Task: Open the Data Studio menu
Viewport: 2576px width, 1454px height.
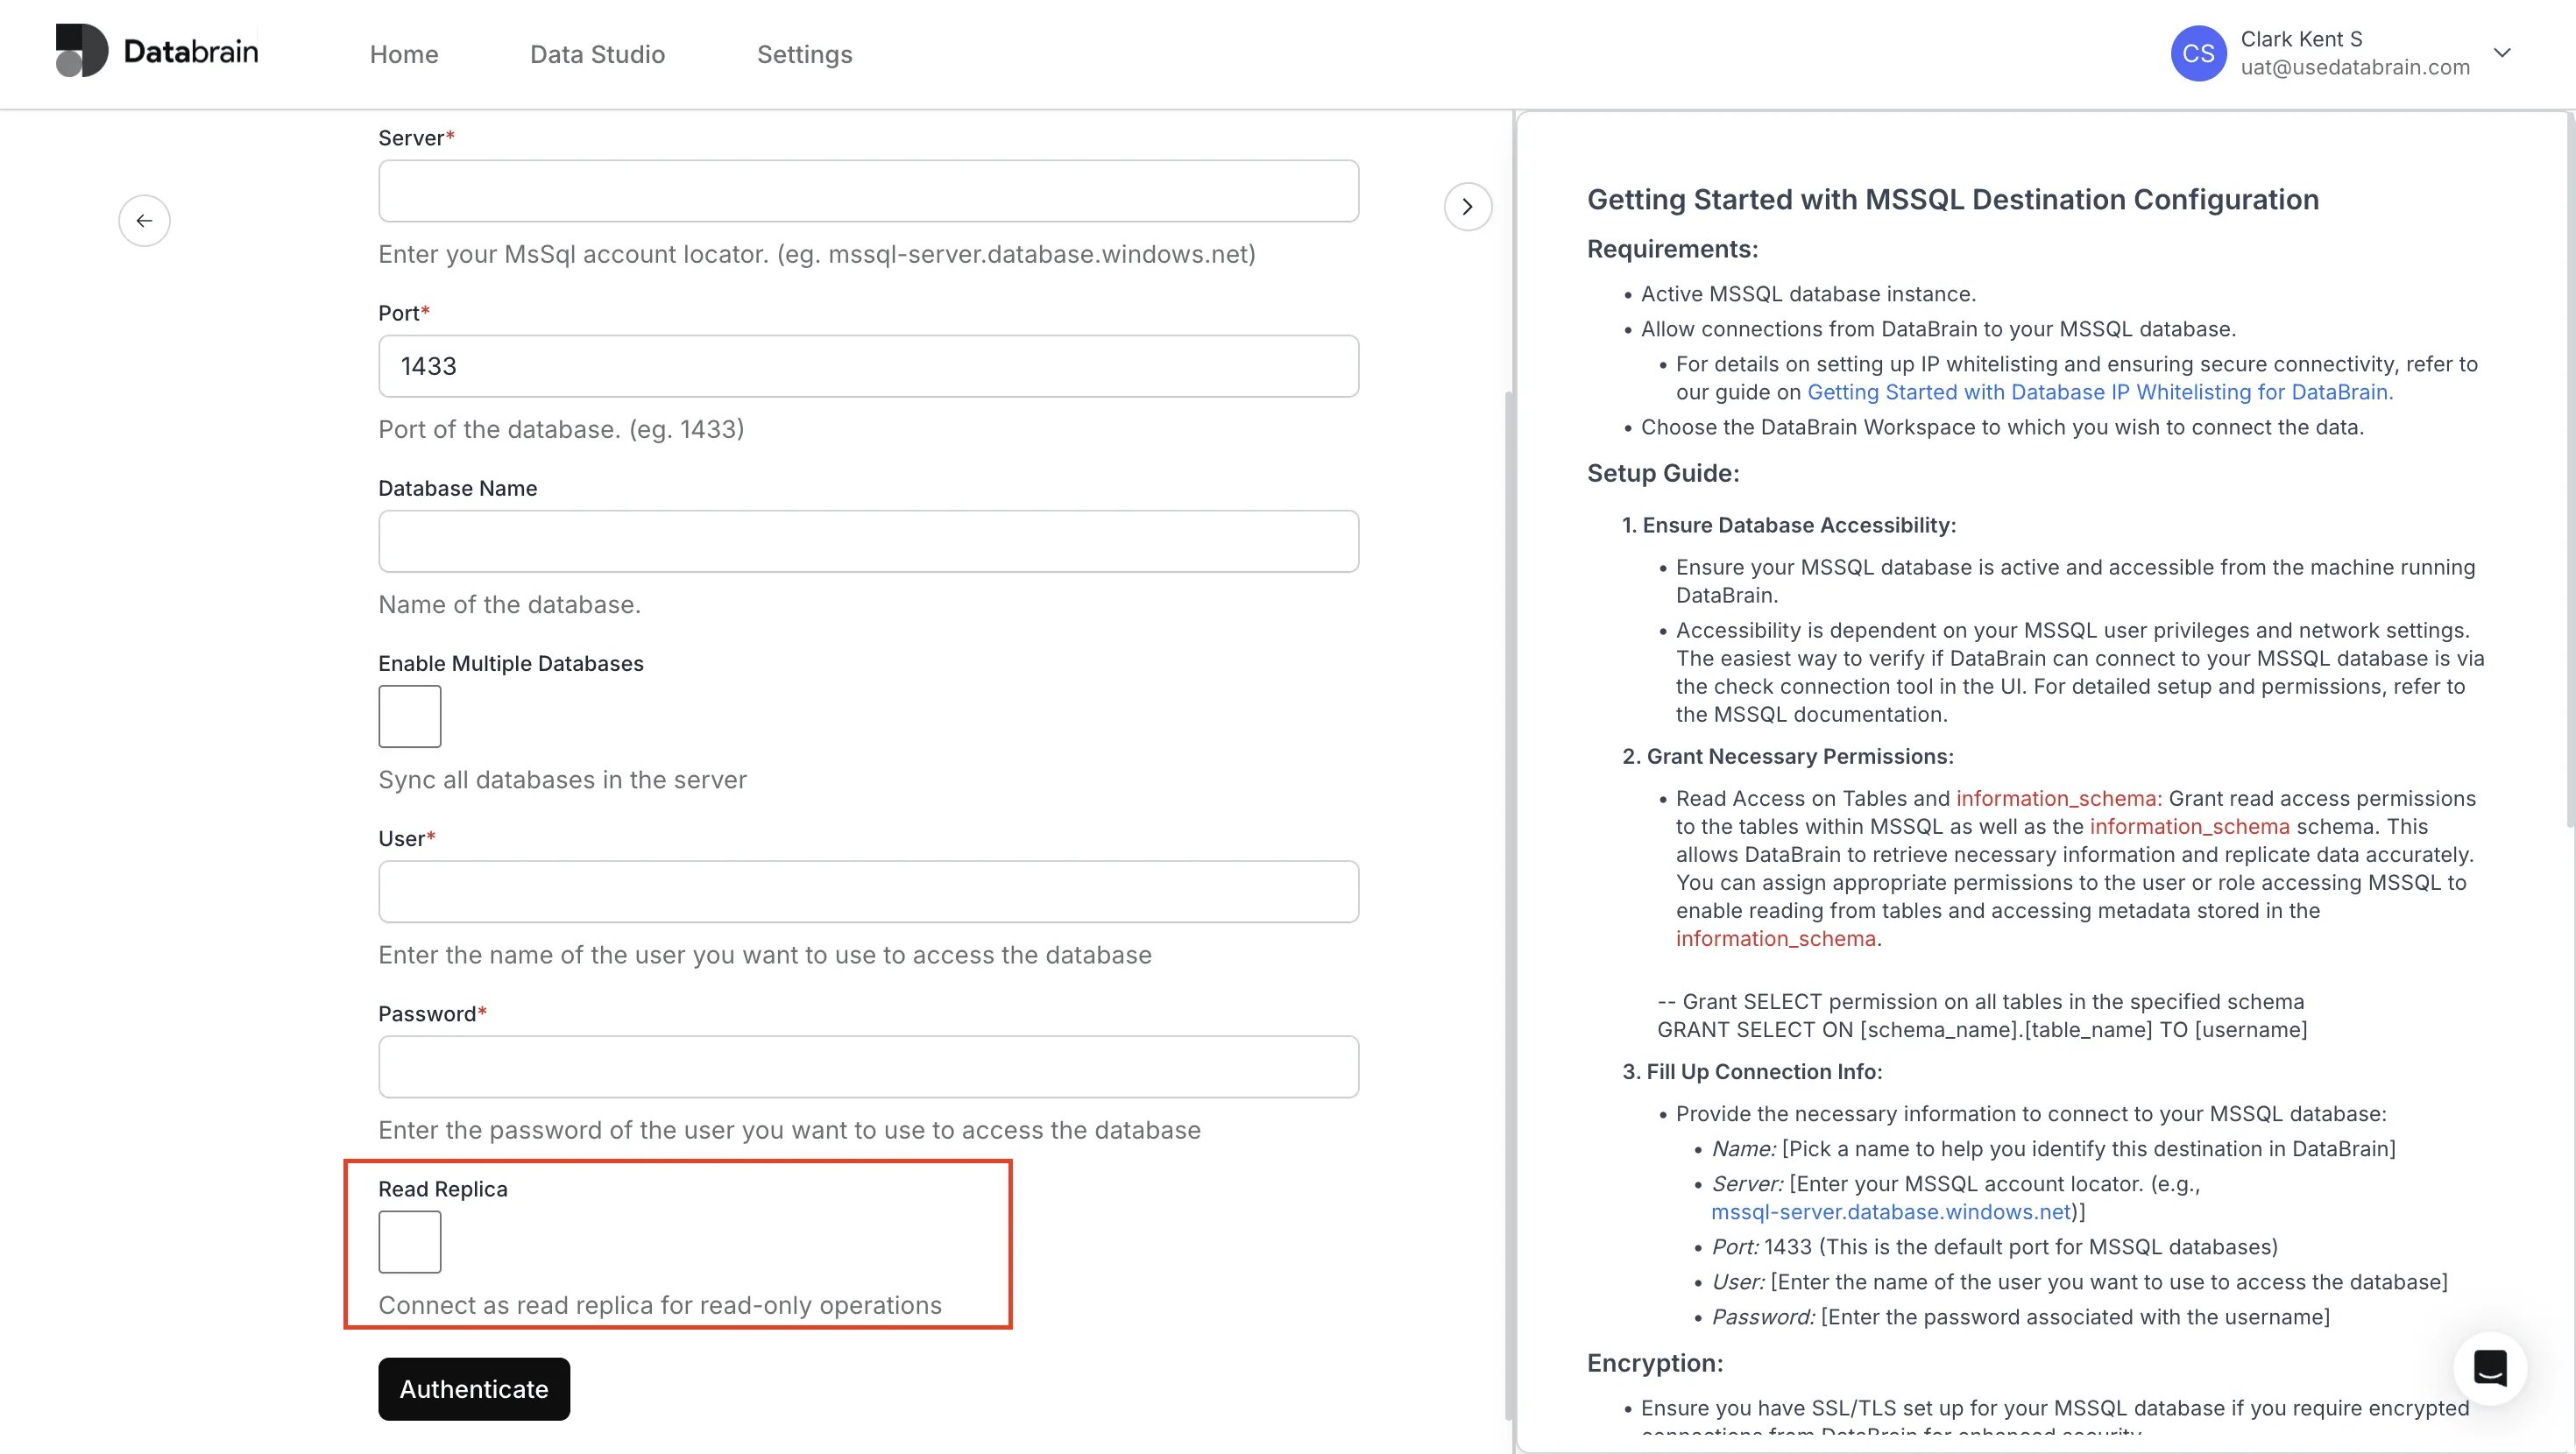Action: (x=597, y=54)
